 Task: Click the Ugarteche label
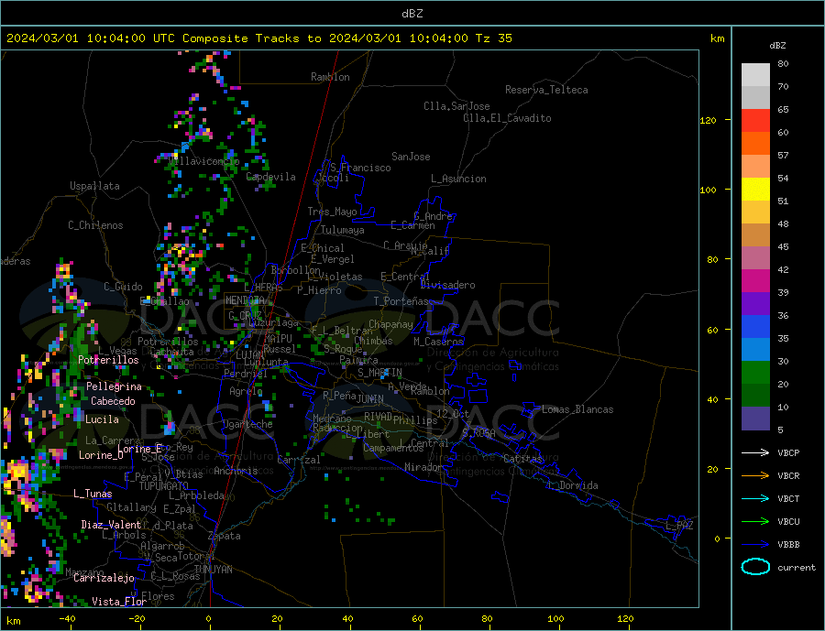point(247,424)
